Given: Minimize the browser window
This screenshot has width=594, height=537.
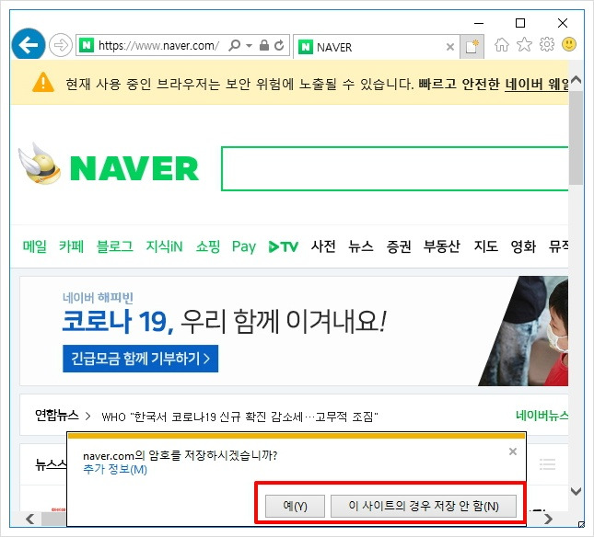Looking at the screenshot, I should pyautogui.click(x=479, y=23).
